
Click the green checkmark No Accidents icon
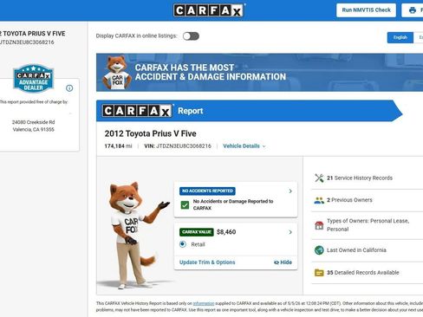185,204
